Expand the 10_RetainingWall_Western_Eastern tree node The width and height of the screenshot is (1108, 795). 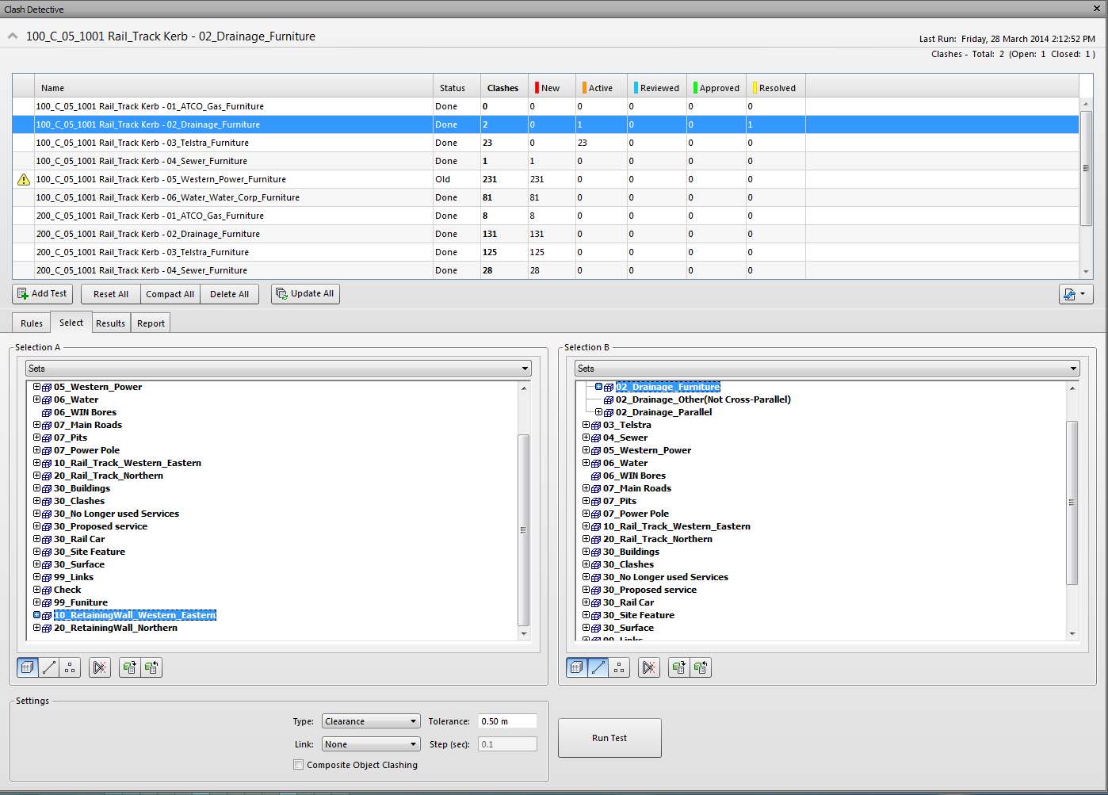pyautogui.click(x=36, y=614)
